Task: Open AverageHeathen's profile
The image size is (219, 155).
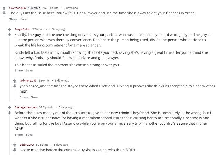Action: pos(26,107)
